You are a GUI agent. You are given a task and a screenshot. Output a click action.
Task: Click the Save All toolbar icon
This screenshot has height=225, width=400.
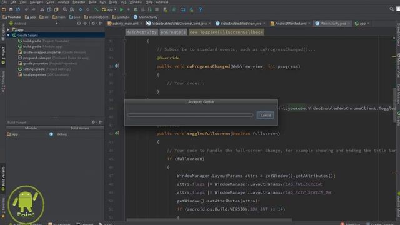11,9
